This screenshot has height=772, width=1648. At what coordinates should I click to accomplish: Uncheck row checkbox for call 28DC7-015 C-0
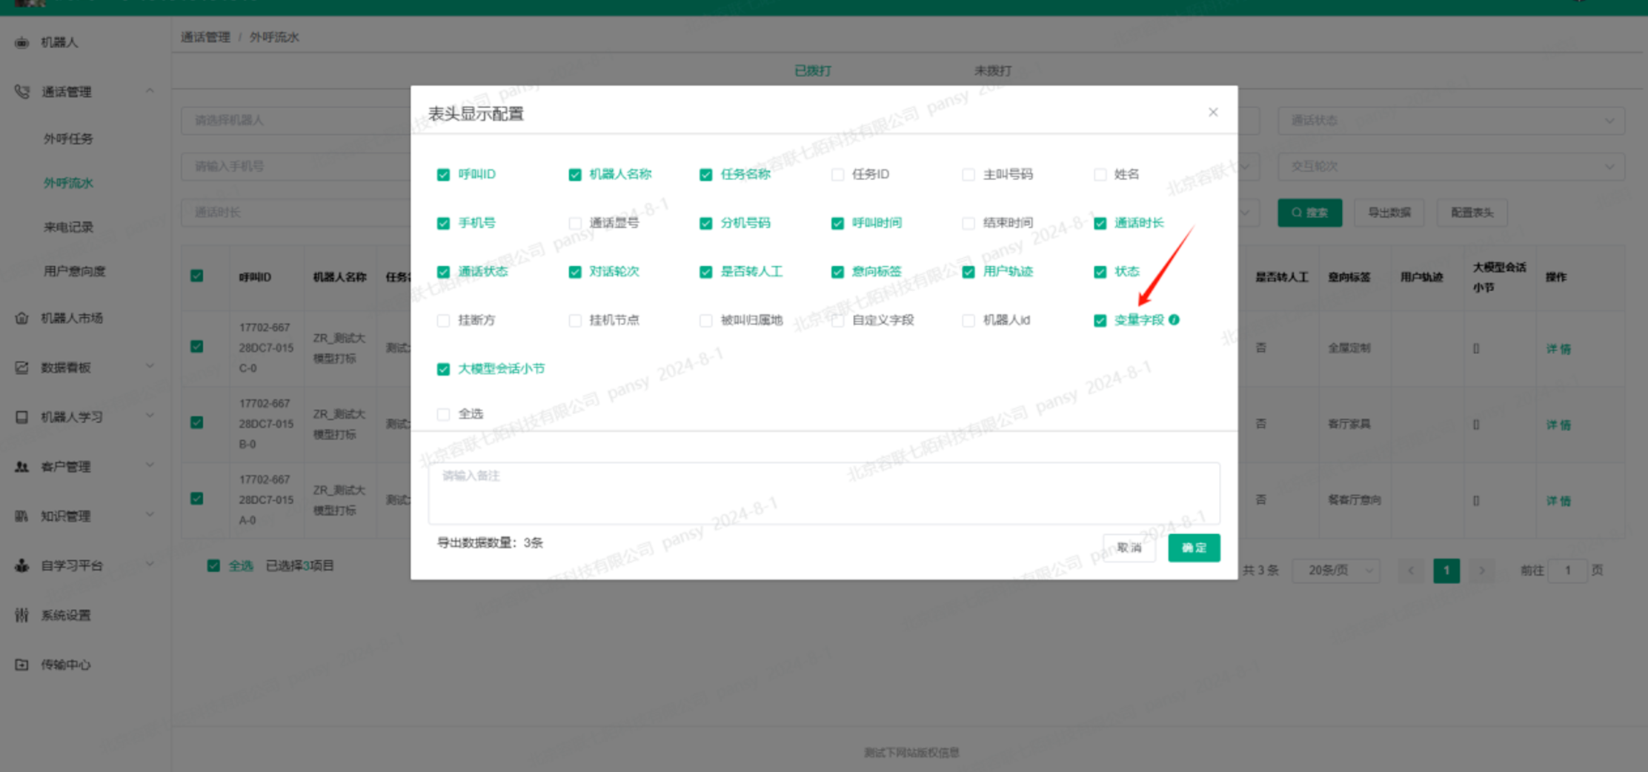click(196, 347)
